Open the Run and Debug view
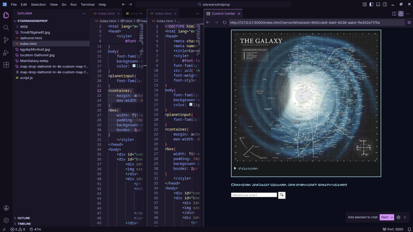The height and width of the screenshot is (232, 413). click(6, 53)
